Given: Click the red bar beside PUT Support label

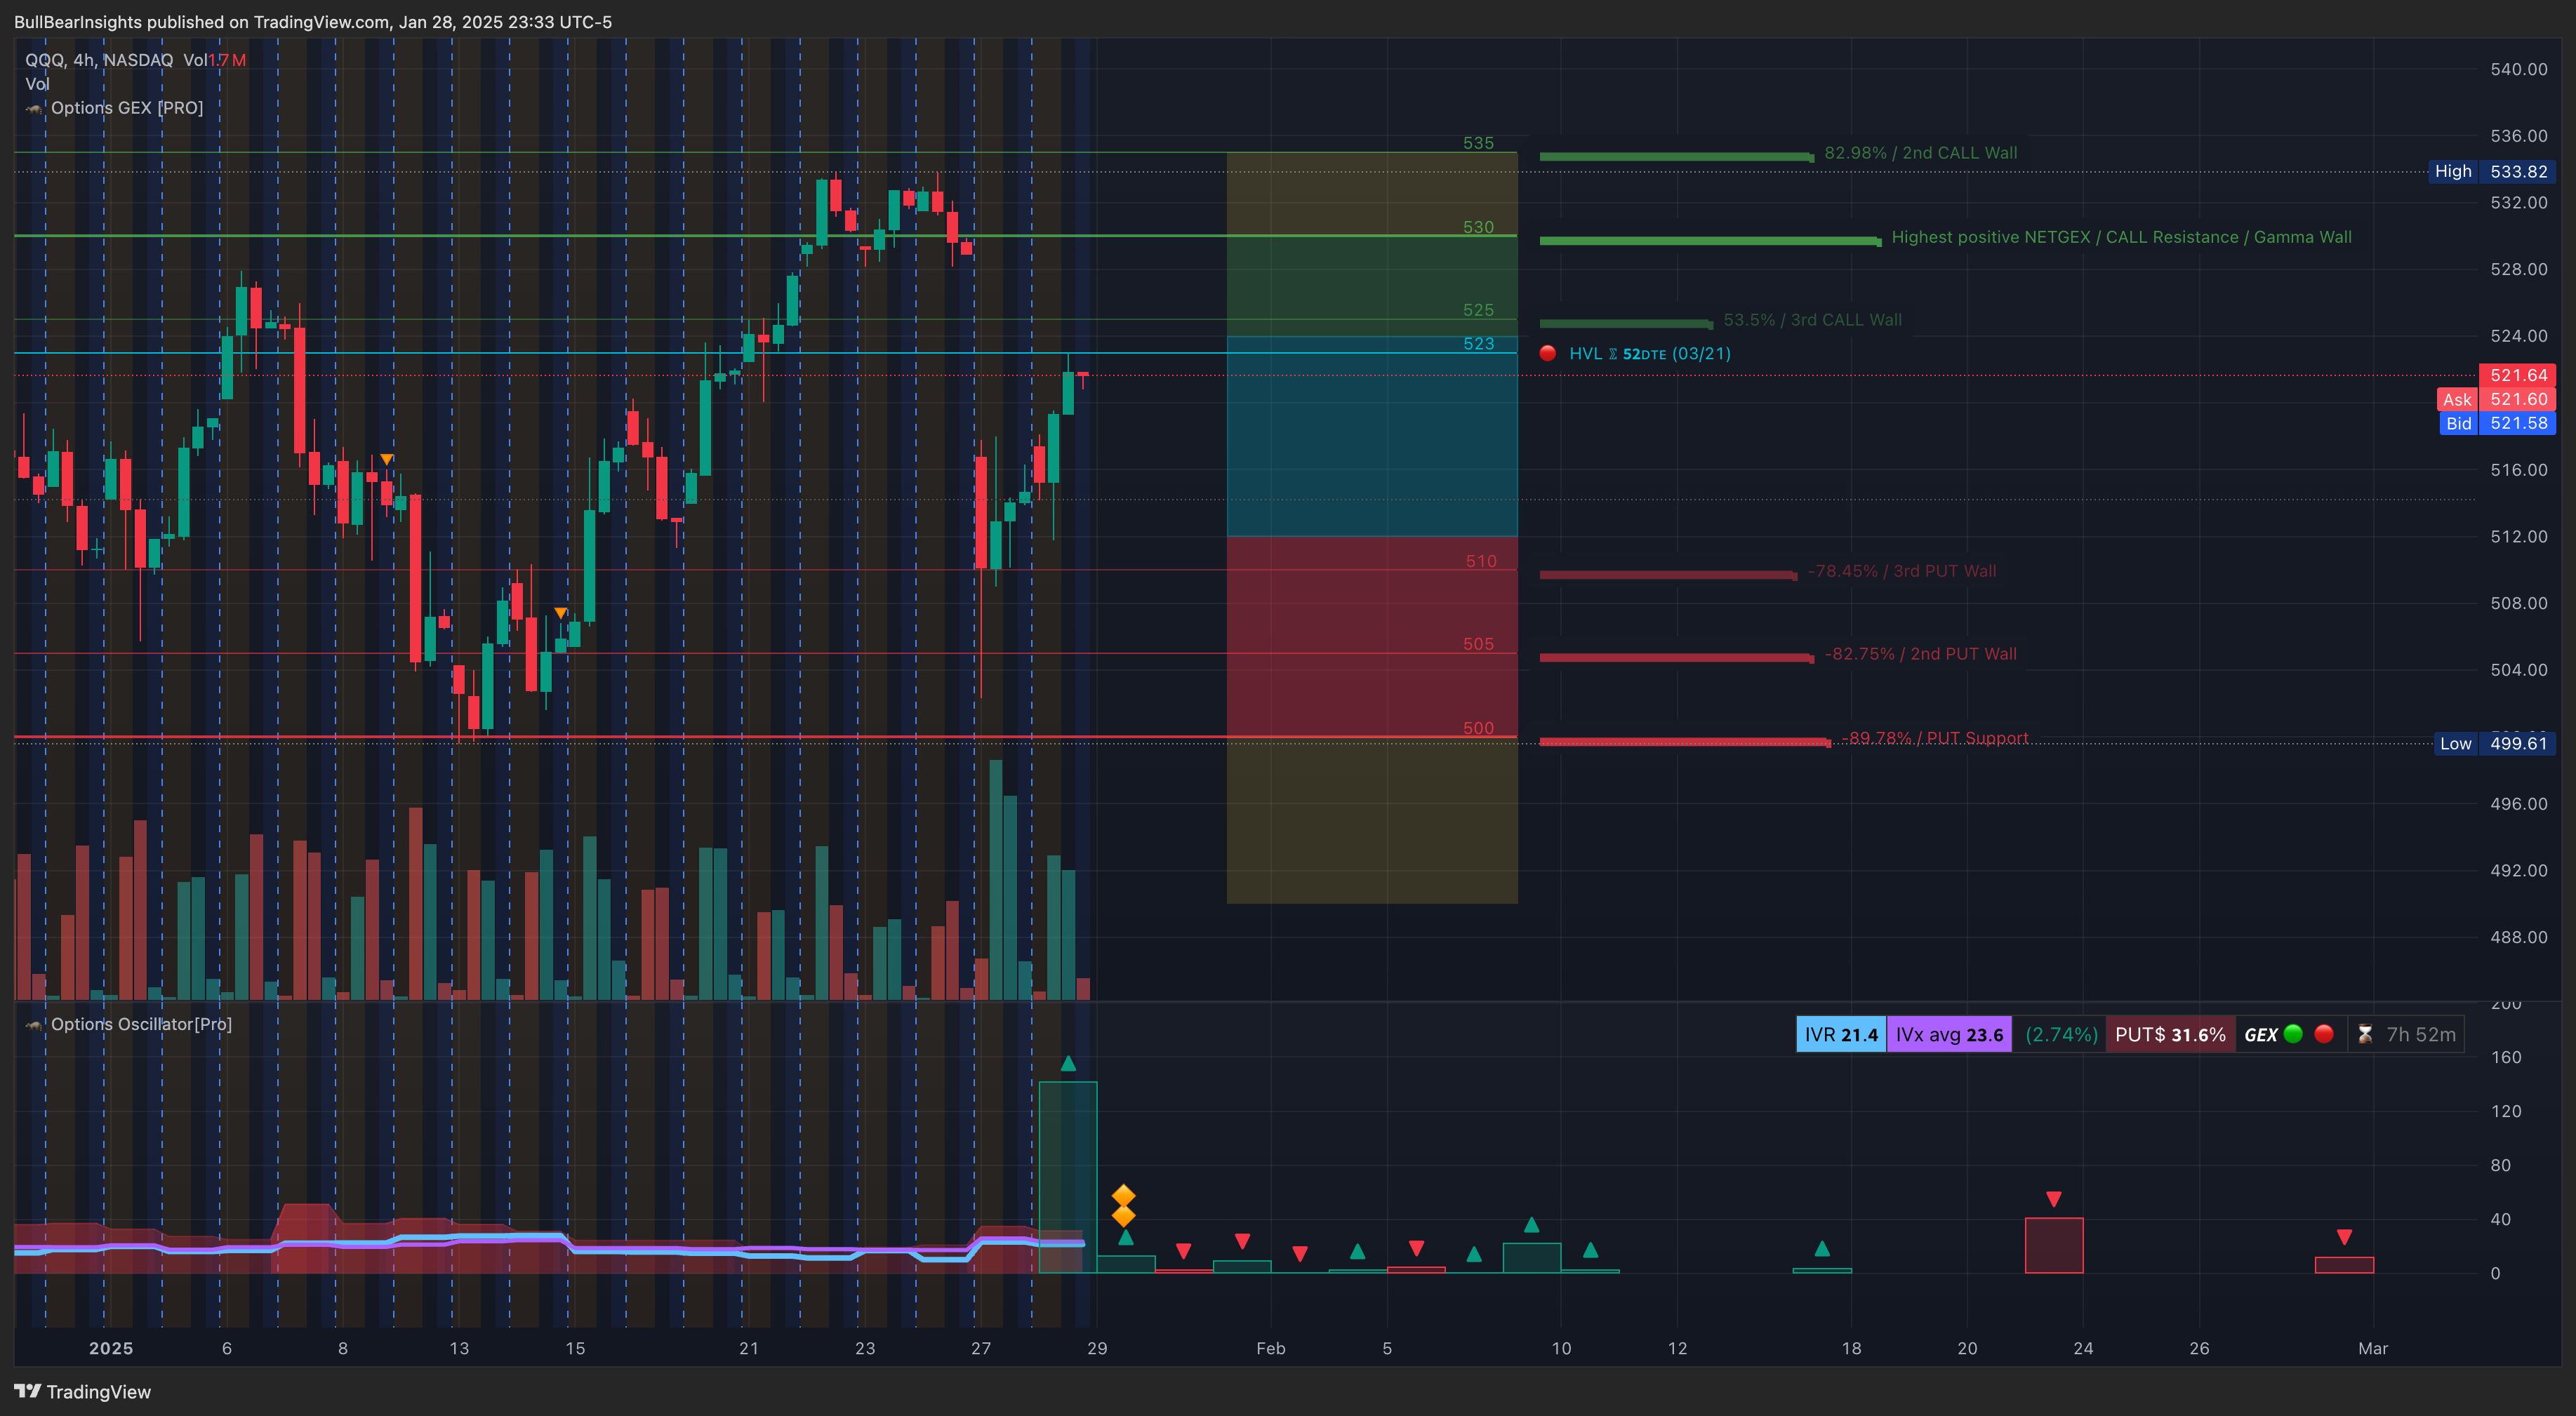Looking at the screenshot, I should [x=1685, y=742].
